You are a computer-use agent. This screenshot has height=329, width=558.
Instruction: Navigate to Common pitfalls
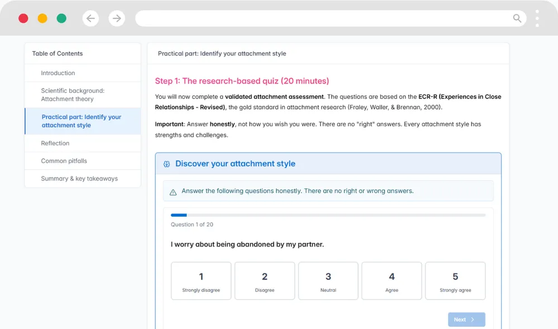(x=64, y=161)
